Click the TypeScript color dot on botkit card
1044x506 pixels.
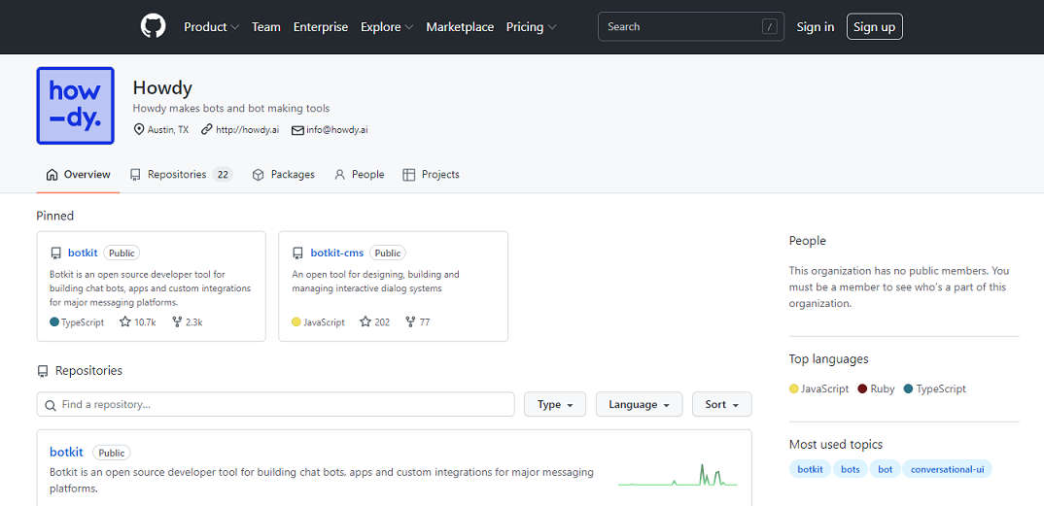coord(54,321)
